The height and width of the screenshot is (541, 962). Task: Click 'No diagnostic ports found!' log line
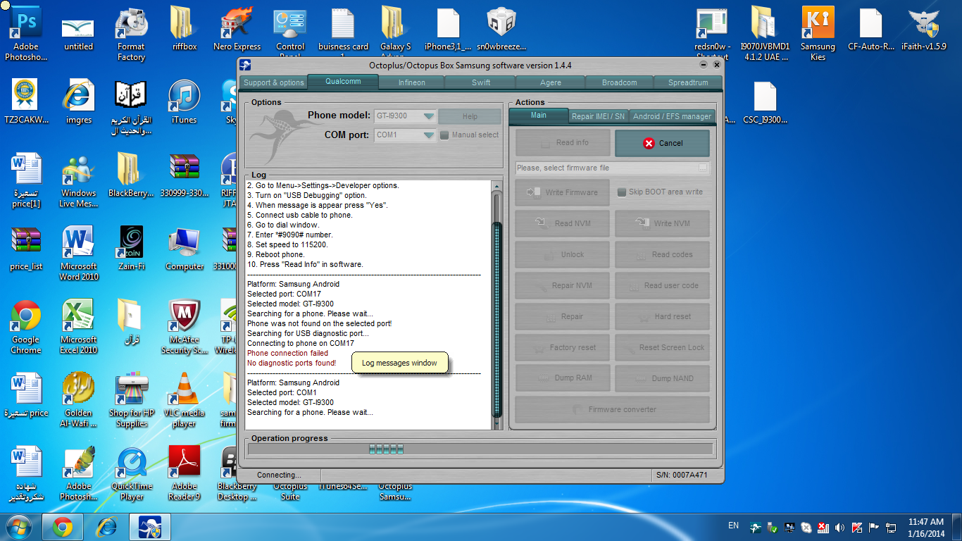click(x=292, y=363)
